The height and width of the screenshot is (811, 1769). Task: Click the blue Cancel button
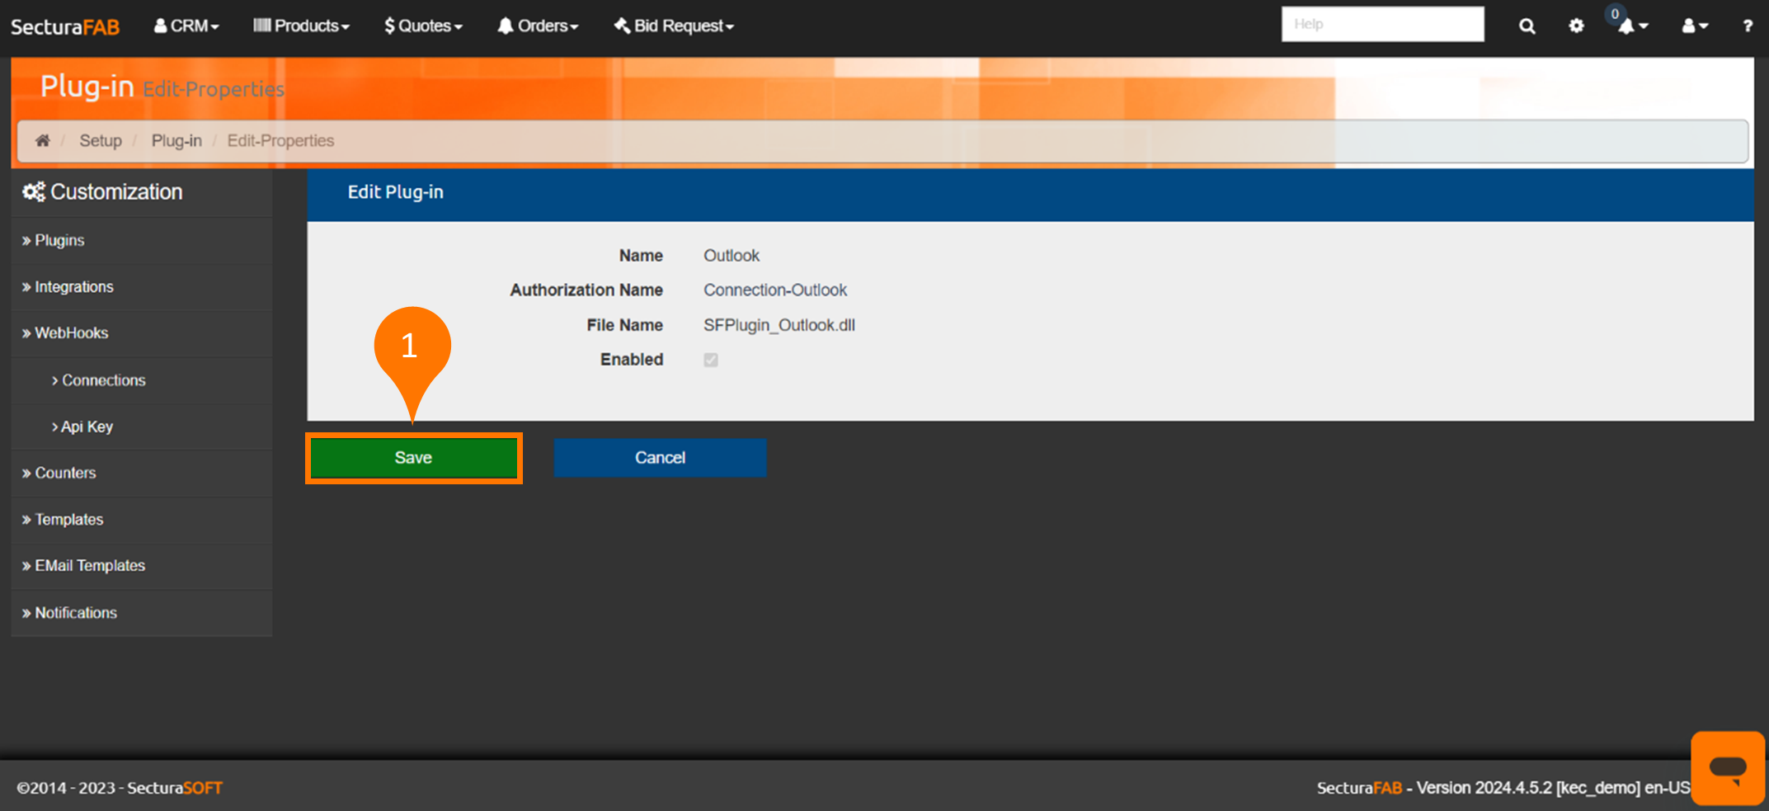[660, 457]
